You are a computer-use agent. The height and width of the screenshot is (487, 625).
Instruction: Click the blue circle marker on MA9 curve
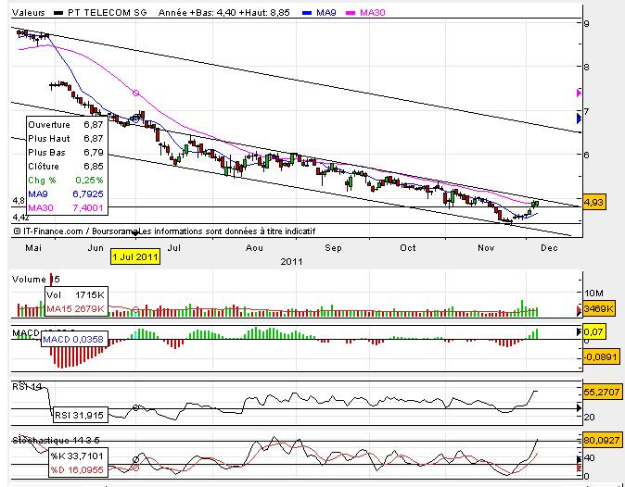135,119
